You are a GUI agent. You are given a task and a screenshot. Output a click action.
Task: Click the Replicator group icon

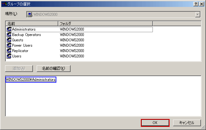(x=9, y=51)
